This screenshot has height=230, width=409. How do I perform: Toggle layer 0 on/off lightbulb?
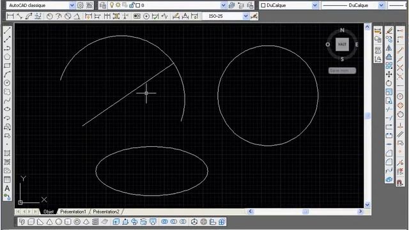[112, 5]
